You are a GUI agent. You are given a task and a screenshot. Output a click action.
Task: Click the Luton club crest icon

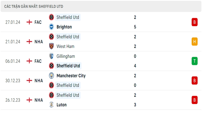click(x=52, y=105)
